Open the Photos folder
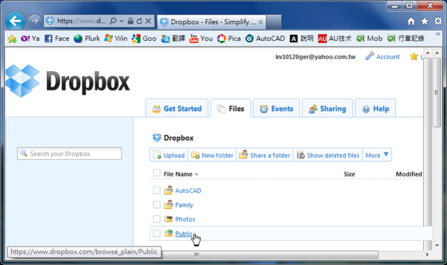Screen dimensions: 447x265 click(x=185, y=219)
